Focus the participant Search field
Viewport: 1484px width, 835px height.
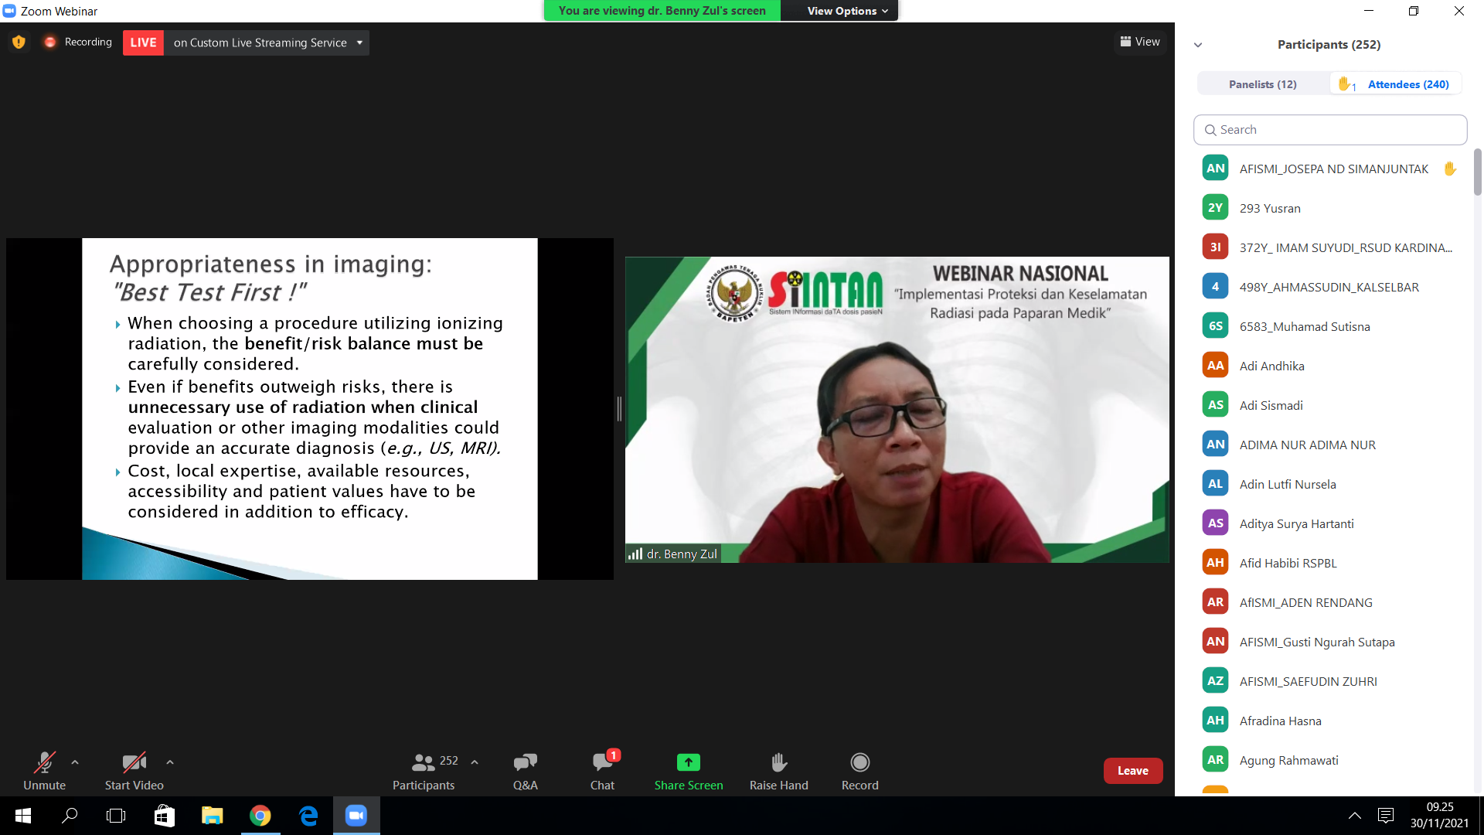click(1330, 130)
